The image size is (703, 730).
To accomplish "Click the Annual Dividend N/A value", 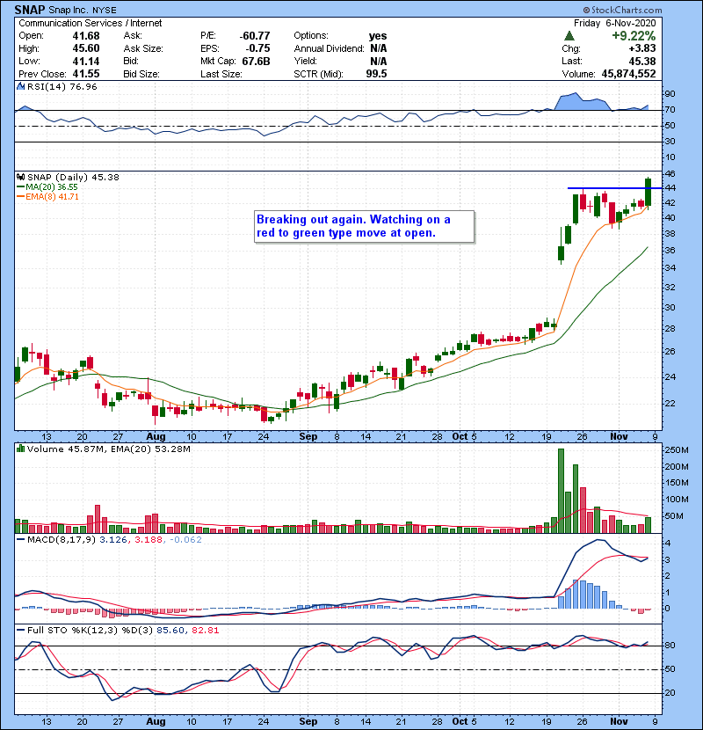I will [x=379, y=48].
